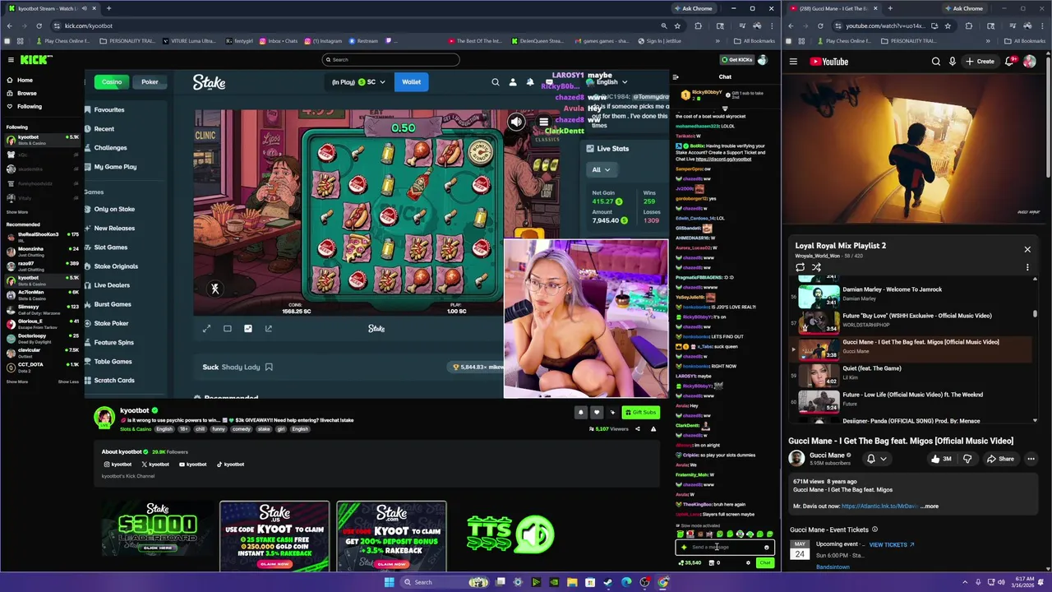Viewport: 1052px width, 592px height.
Task: Toggle theatre mode in game footer
Action: pos(228,329)
